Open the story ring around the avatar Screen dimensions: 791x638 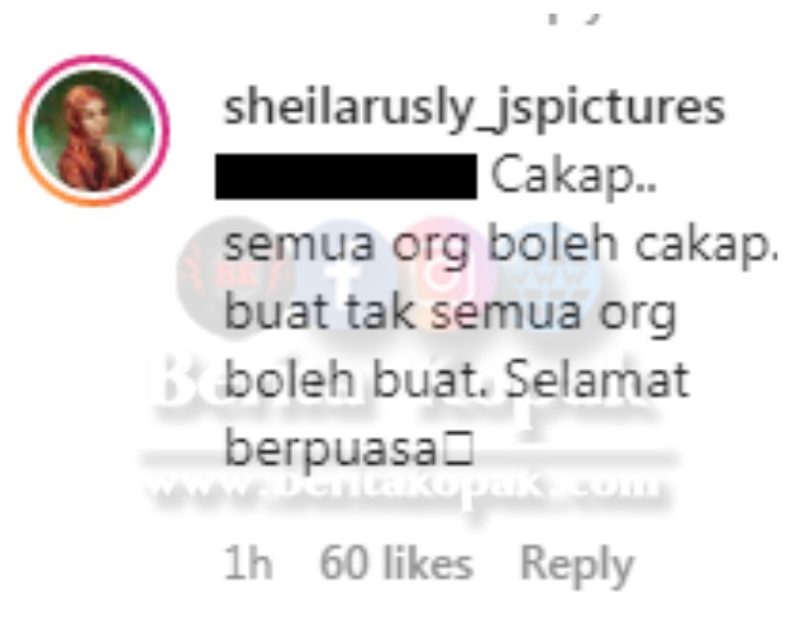(x=94, y=131)
